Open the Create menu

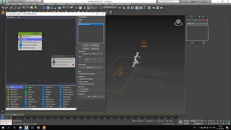click(34, 4)
